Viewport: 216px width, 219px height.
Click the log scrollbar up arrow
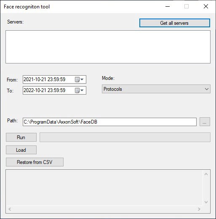tap(206, 174)
